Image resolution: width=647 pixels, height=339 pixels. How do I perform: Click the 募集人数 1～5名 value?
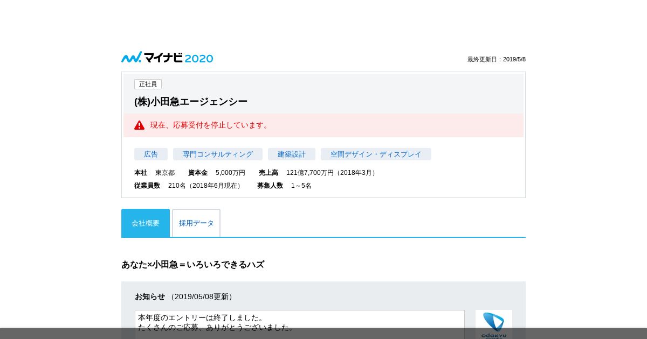[284, 186]
